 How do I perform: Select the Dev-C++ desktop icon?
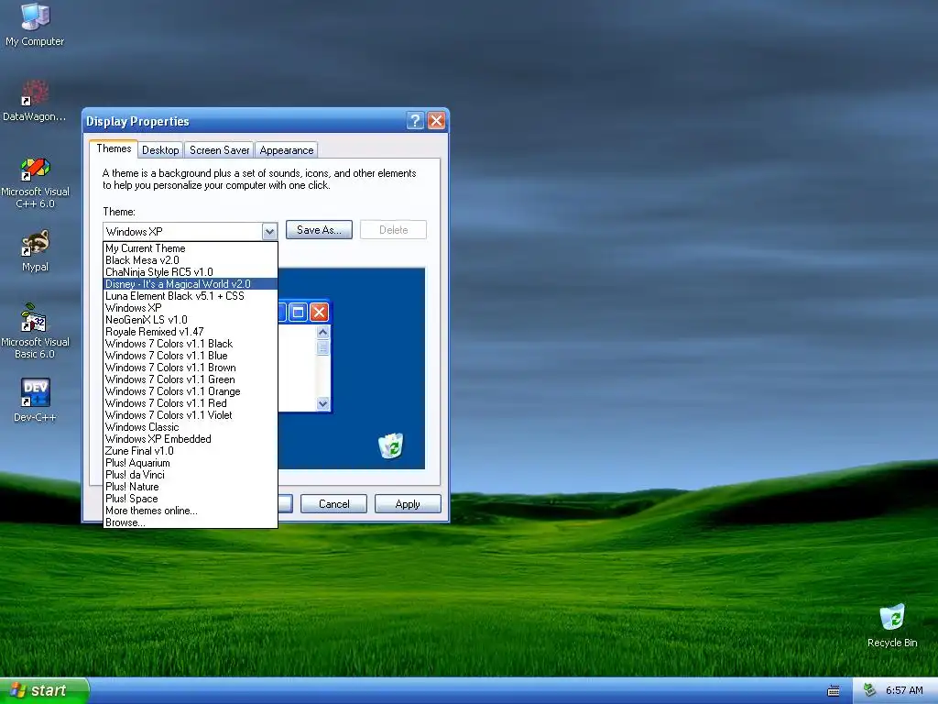tap(35, 400)
